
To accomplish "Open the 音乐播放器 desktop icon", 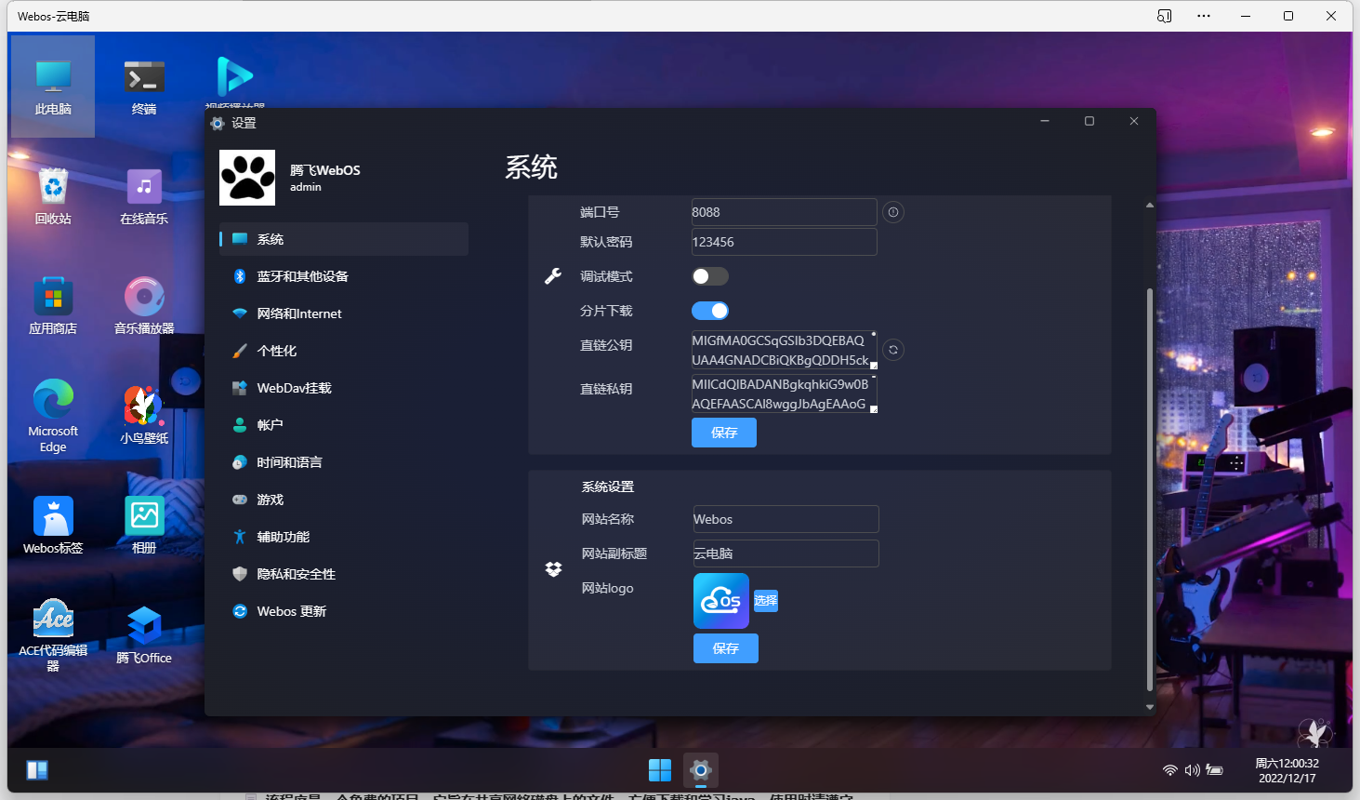I will point(144,306).
